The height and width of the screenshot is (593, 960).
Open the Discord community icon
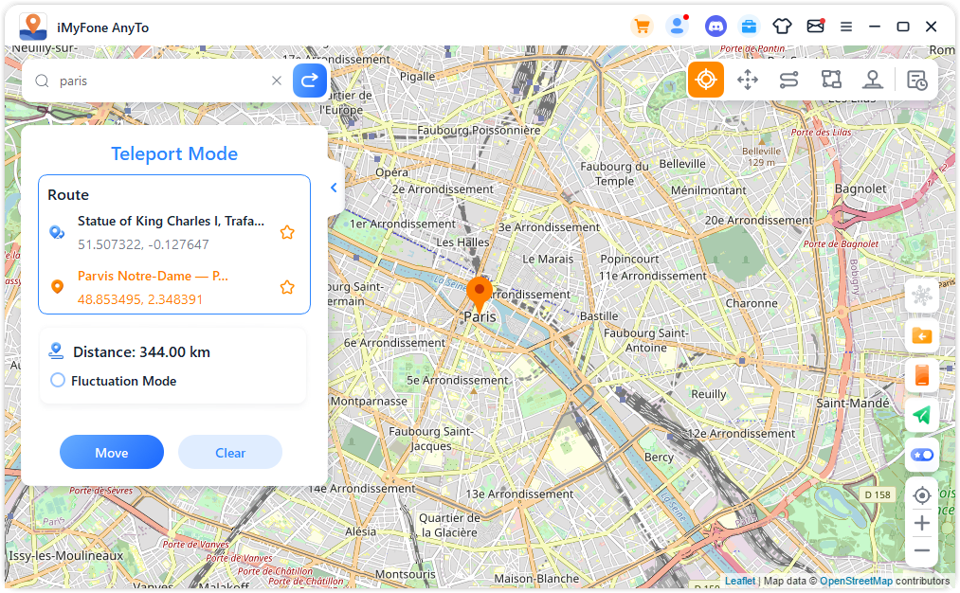[715, 27]
